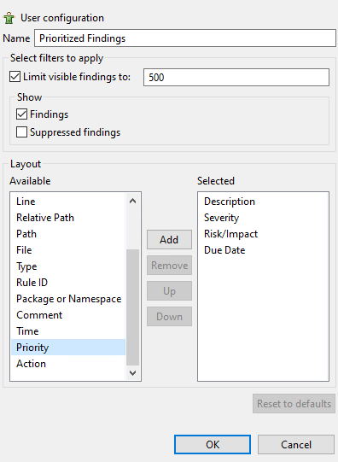338x462 pixels.
Task: Choose Package or Namespace in Available list
Action: click(68, 299)
